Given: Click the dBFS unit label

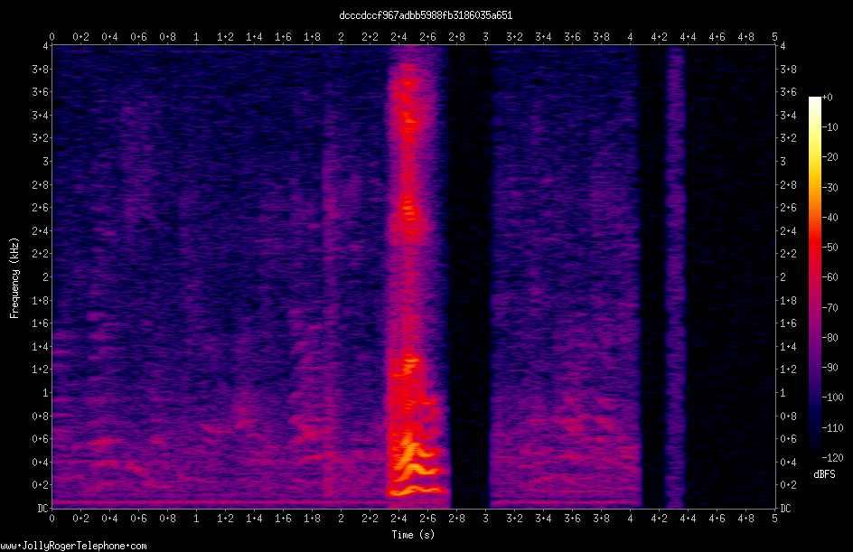Looking at the screenshot, I should tap(824, 474).
